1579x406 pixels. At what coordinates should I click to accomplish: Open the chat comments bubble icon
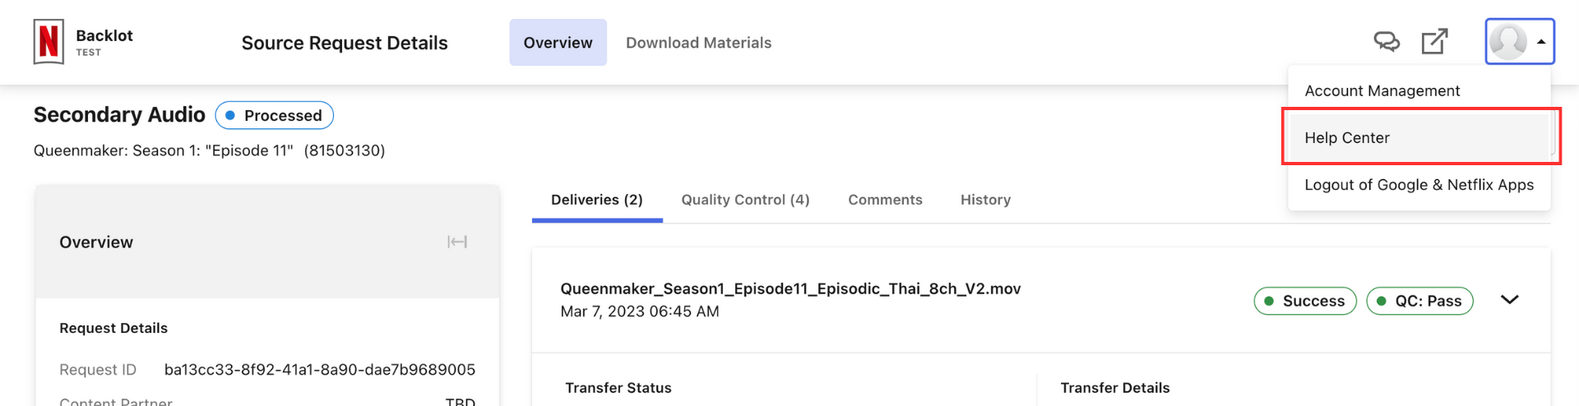pyautogui.click(x=1387, y=41)
